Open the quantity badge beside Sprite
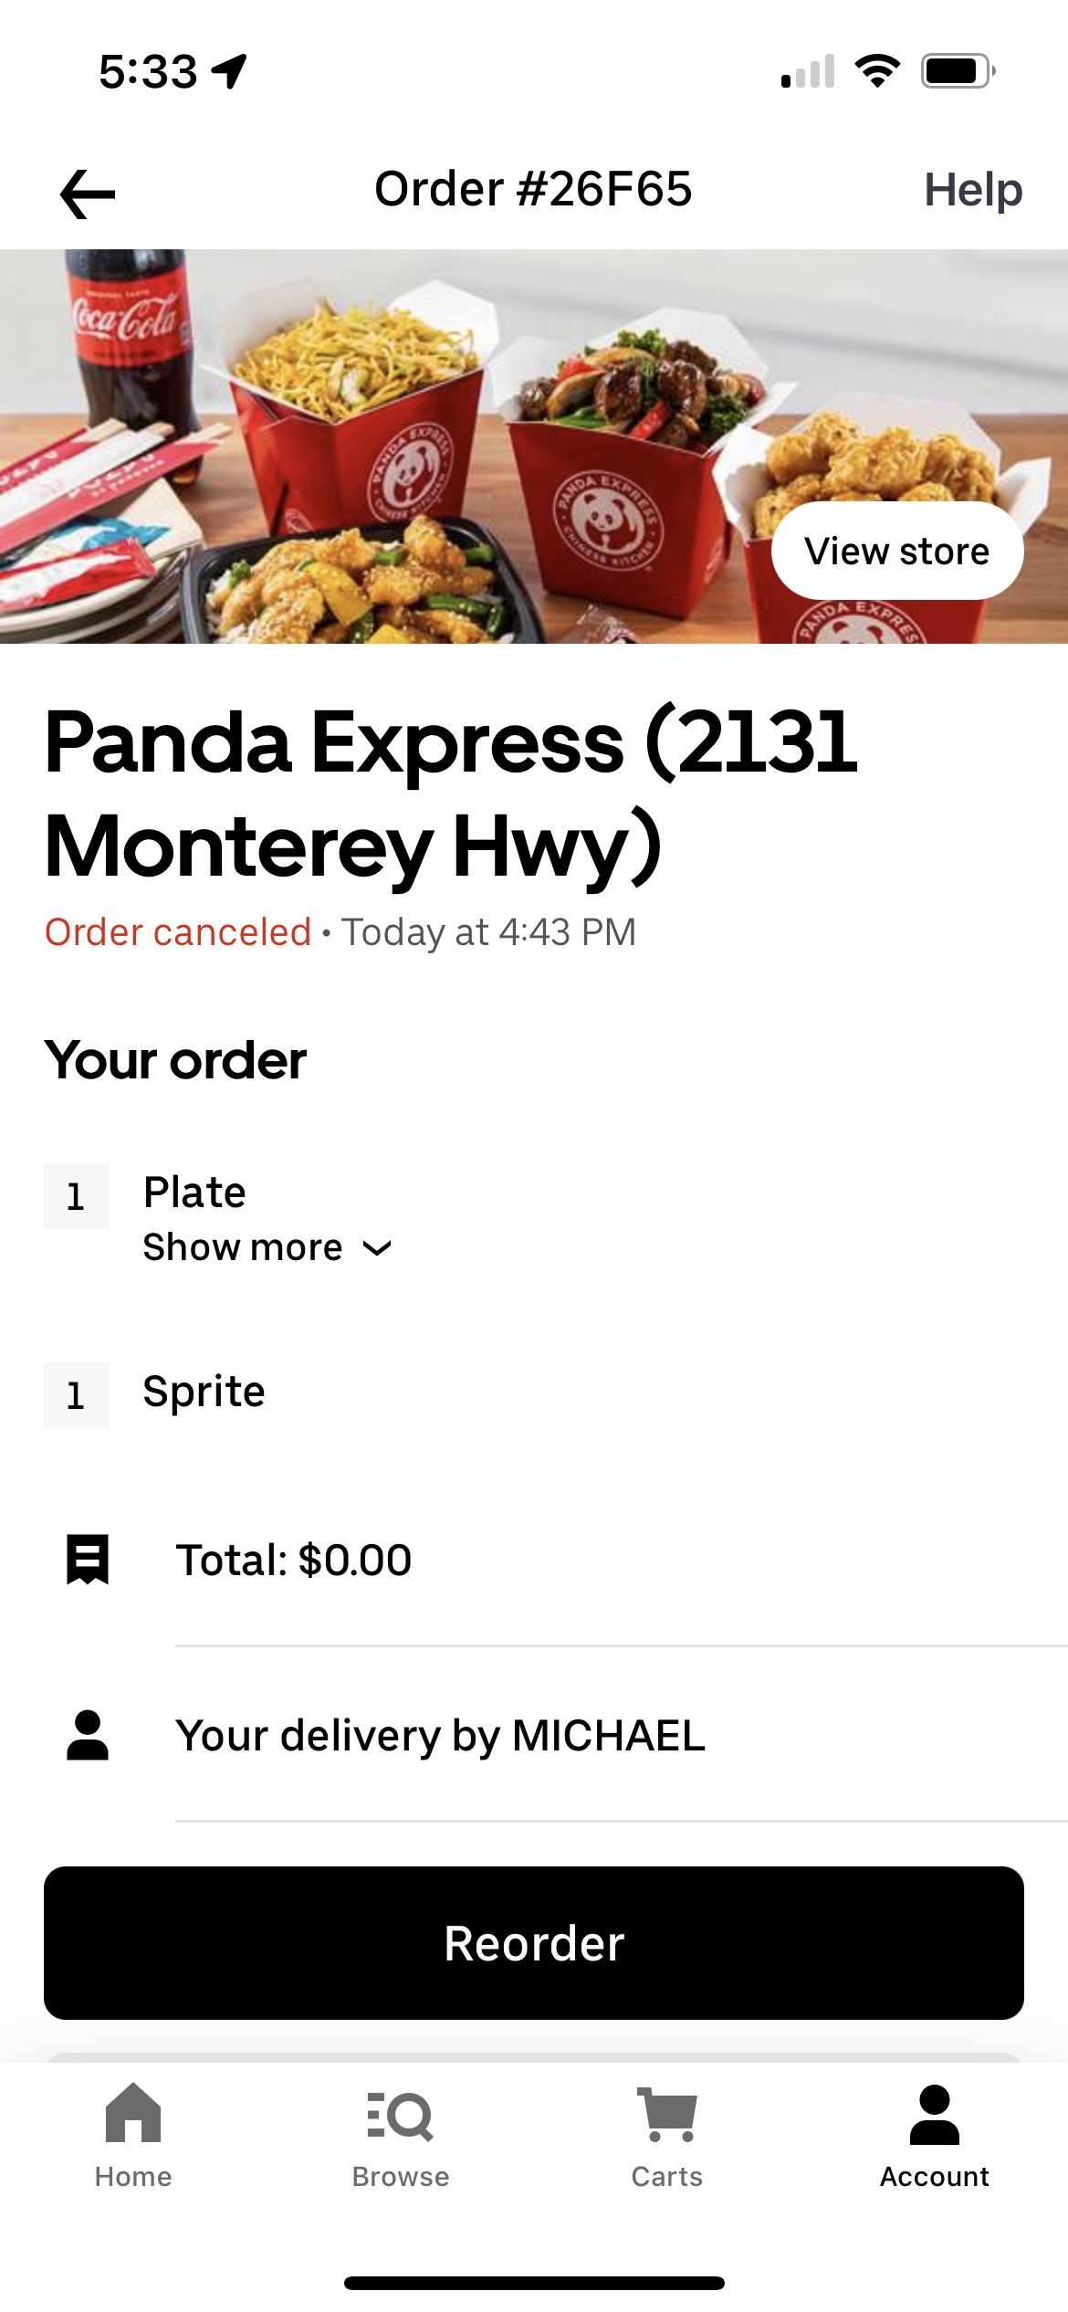Viewport: 1068px width, 2312px height. 77,1395
